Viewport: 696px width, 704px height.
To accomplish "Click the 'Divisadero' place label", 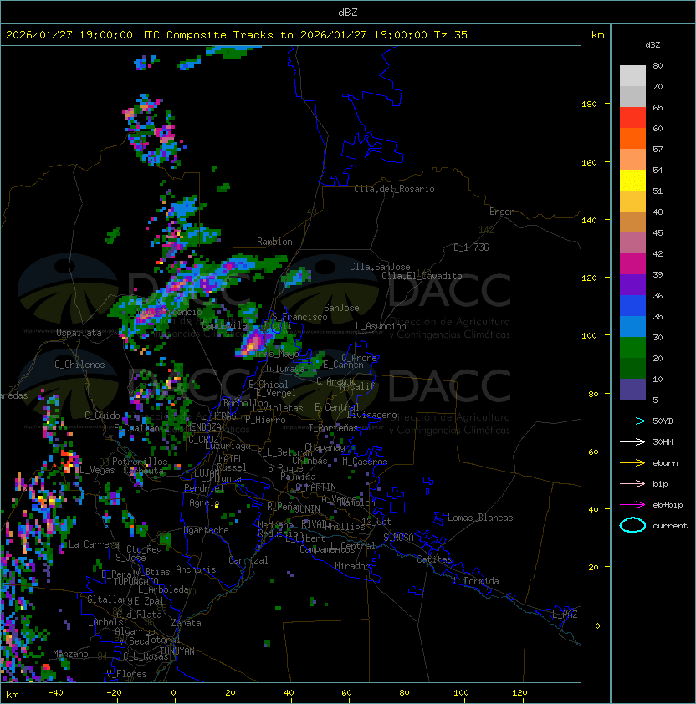I will click(371, 415).
